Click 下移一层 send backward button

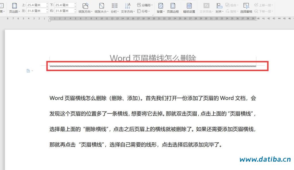pos(264,11)
